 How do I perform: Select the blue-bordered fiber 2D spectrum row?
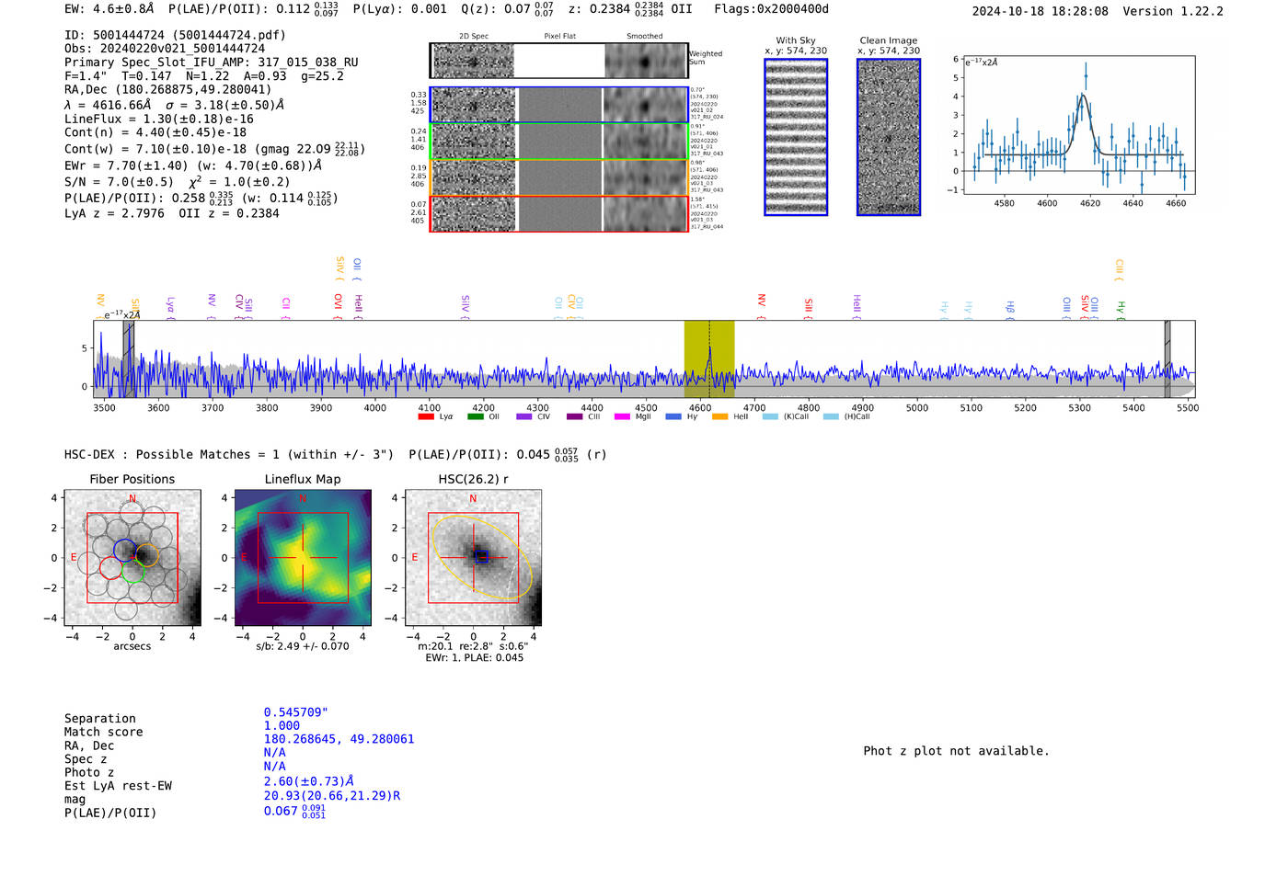tap(559, 105)
